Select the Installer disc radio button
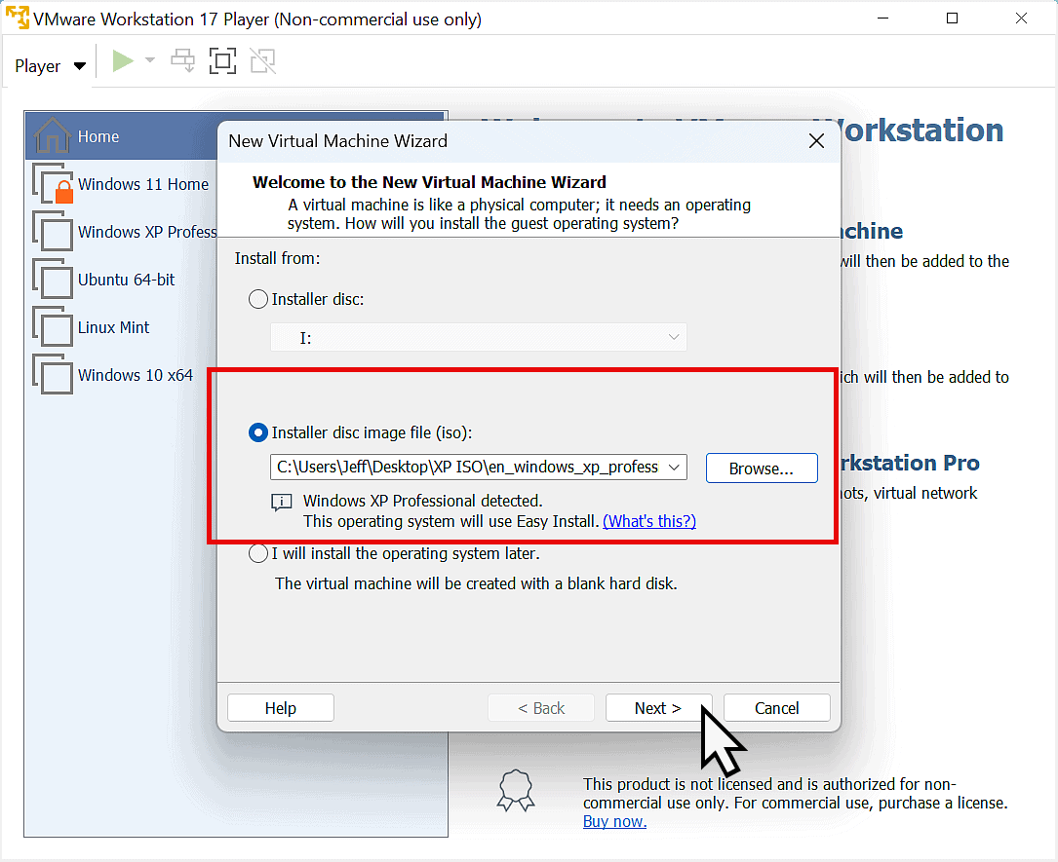 (258, 299)
